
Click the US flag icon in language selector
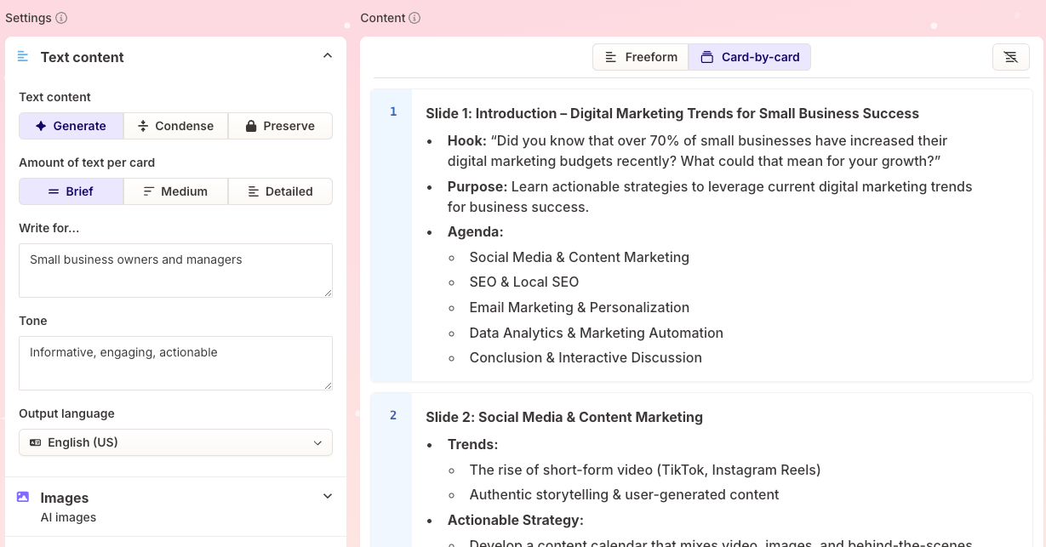[x=35, y=442]
